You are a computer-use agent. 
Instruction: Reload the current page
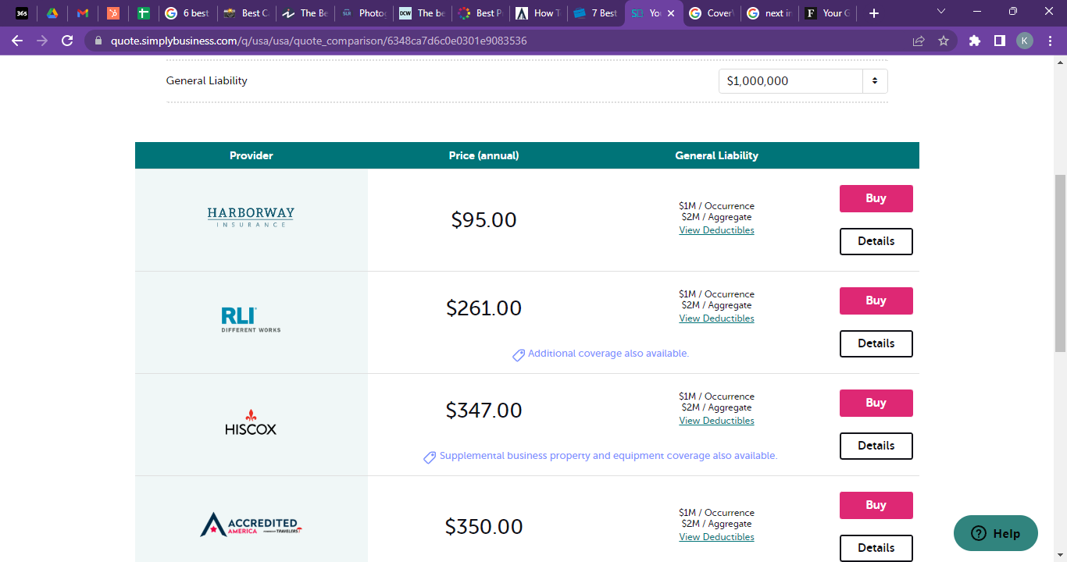pyautogui.click(x=67, y=41)
